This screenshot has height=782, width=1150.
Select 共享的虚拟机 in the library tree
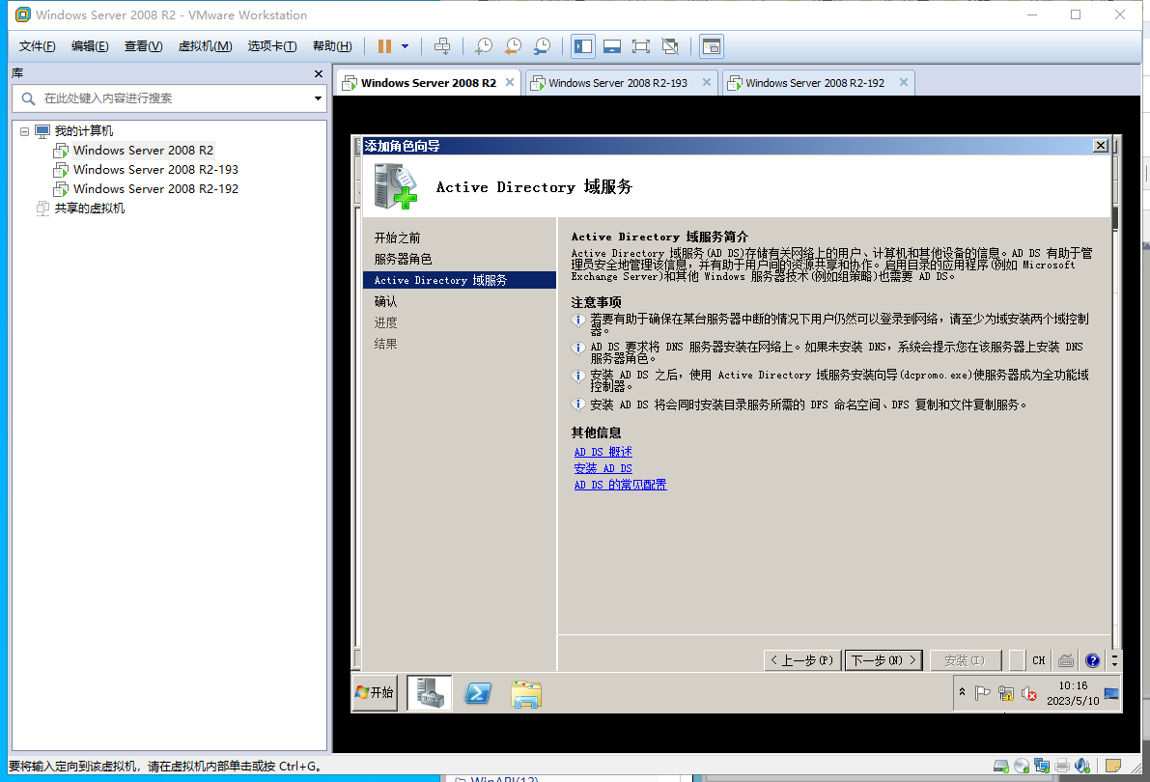pyautogui.click(x=90, y=209)
